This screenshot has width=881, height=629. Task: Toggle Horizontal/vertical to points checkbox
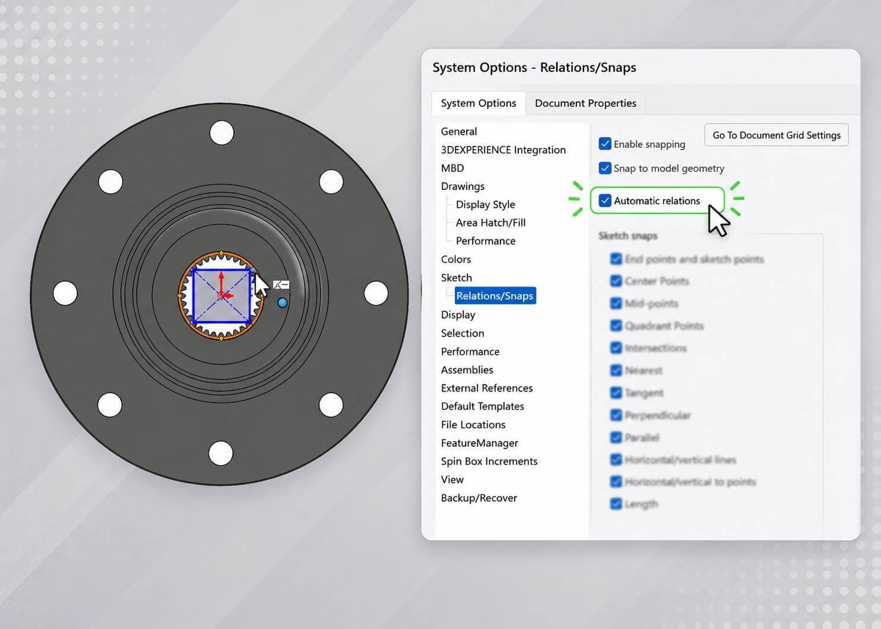[x=616, y=482]
